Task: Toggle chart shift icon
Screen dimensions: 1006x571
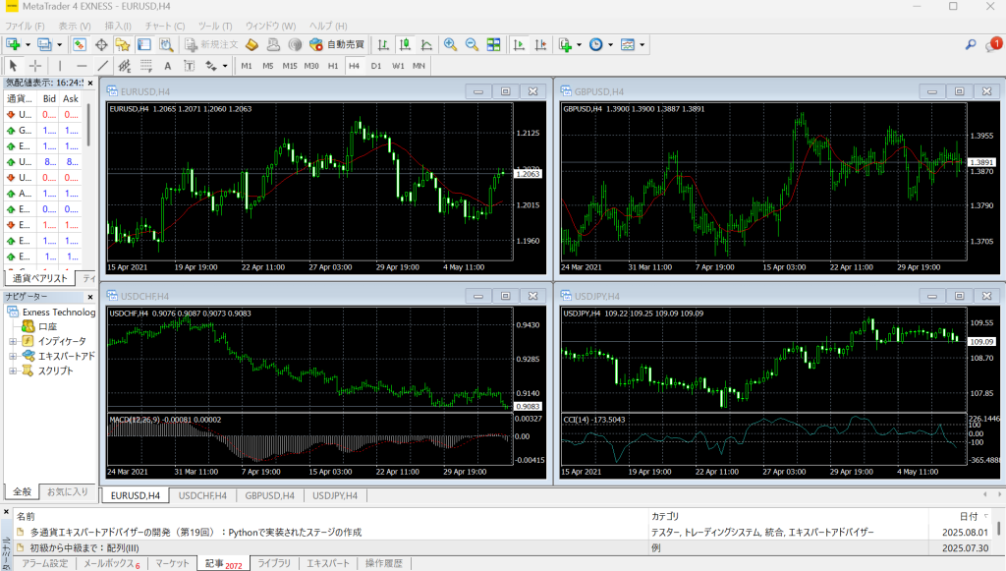Action: click(541, 44)
